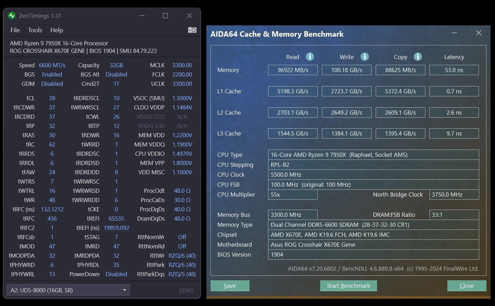Click Capacity value 32GB
This screenshot has width=495, height=306.
pyautogui.click(x=116, y=65)
